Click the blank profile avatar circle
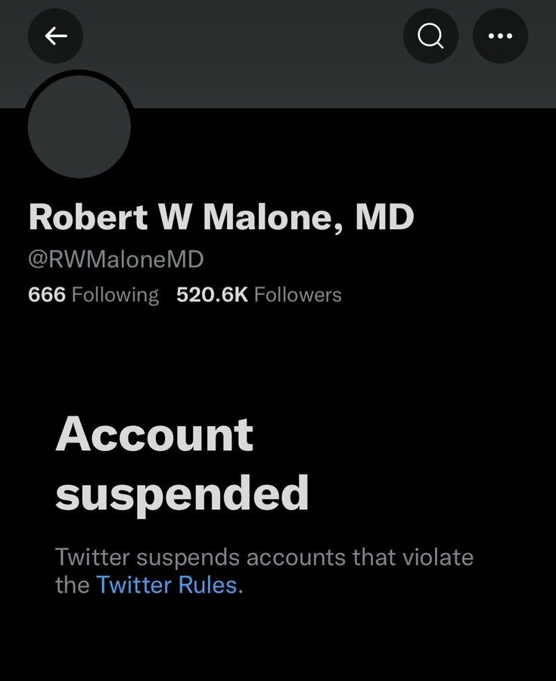The image size is (556, 681). coord(79,126)
